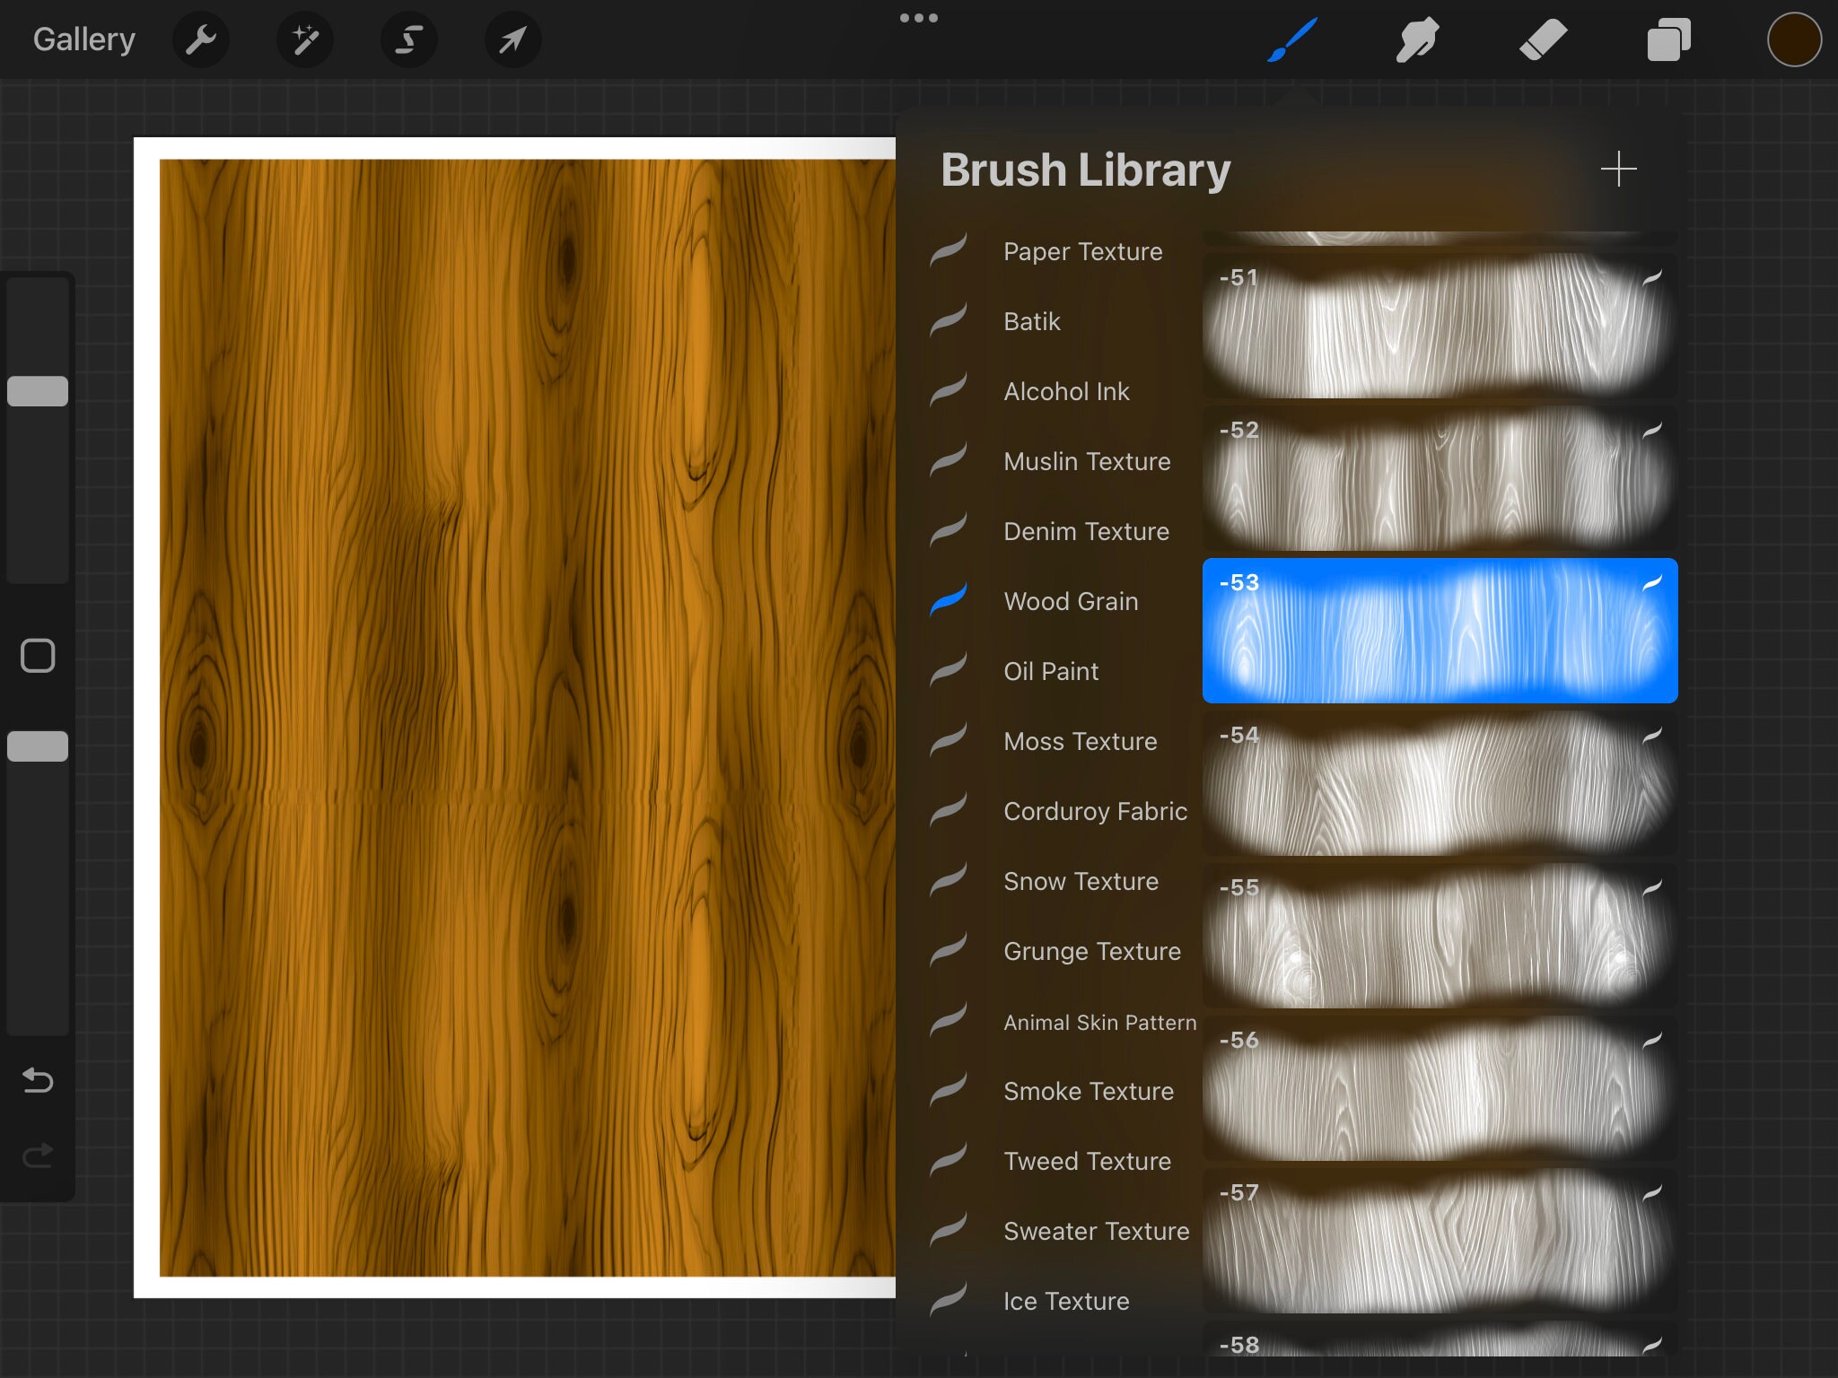Return to the Gallery
The image size is (1838, 1378).
[x=83, y=39]
